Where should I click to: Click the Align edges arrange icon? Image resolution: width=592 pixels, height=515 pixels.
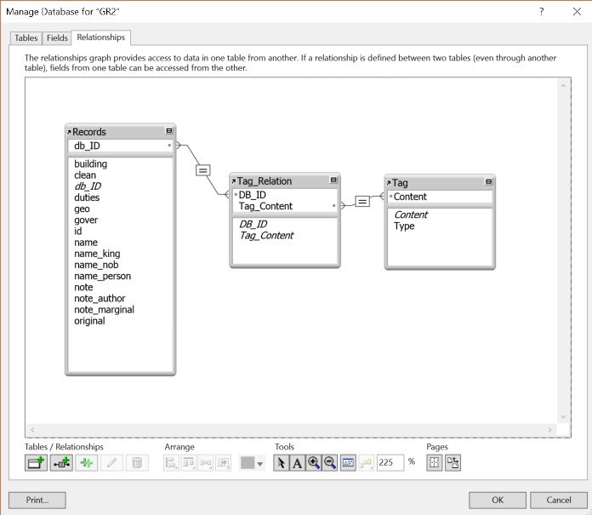coord(171,462)
